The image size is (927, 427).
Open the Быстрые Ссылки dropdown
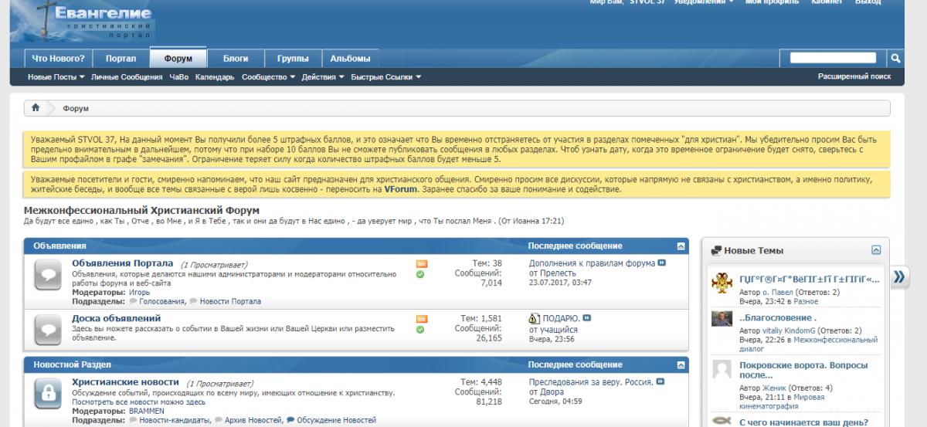385,77
